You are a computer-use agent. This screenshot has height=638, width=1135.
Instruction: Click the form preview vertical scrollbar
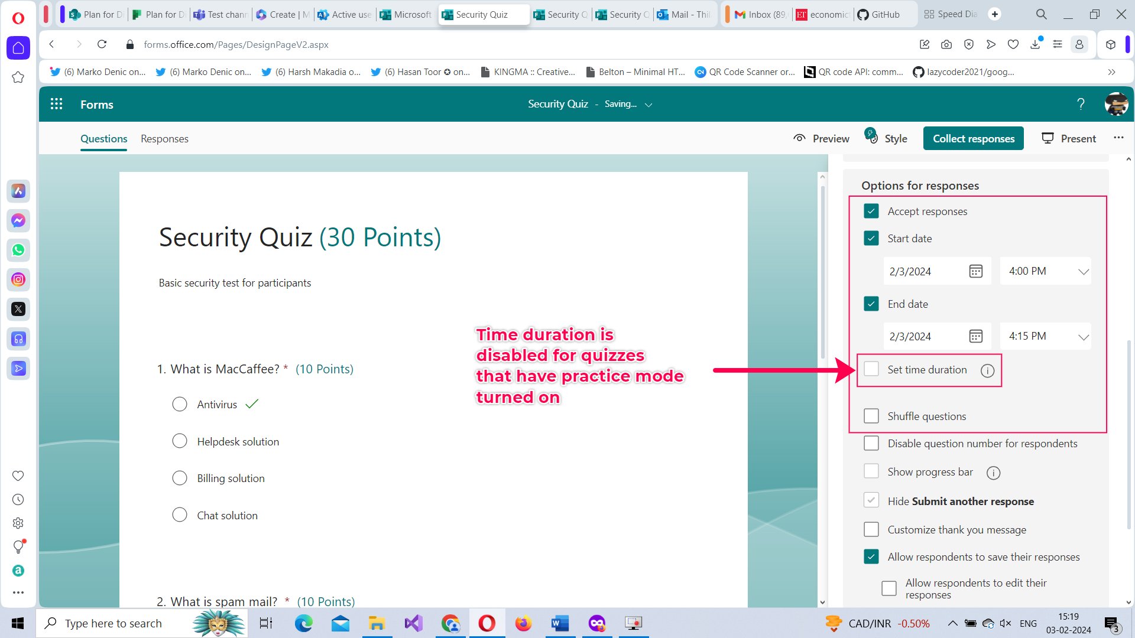pos(822,272)
